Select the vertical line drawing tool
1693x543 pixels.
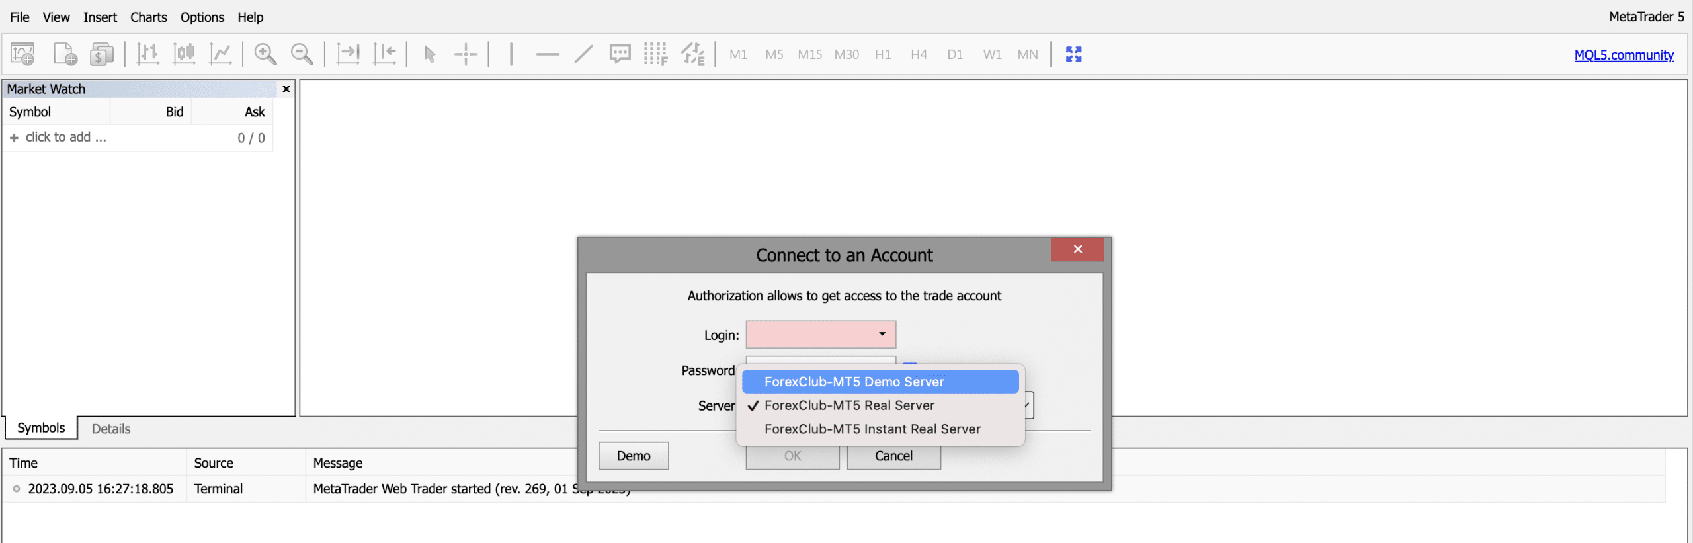pos(511,54)
